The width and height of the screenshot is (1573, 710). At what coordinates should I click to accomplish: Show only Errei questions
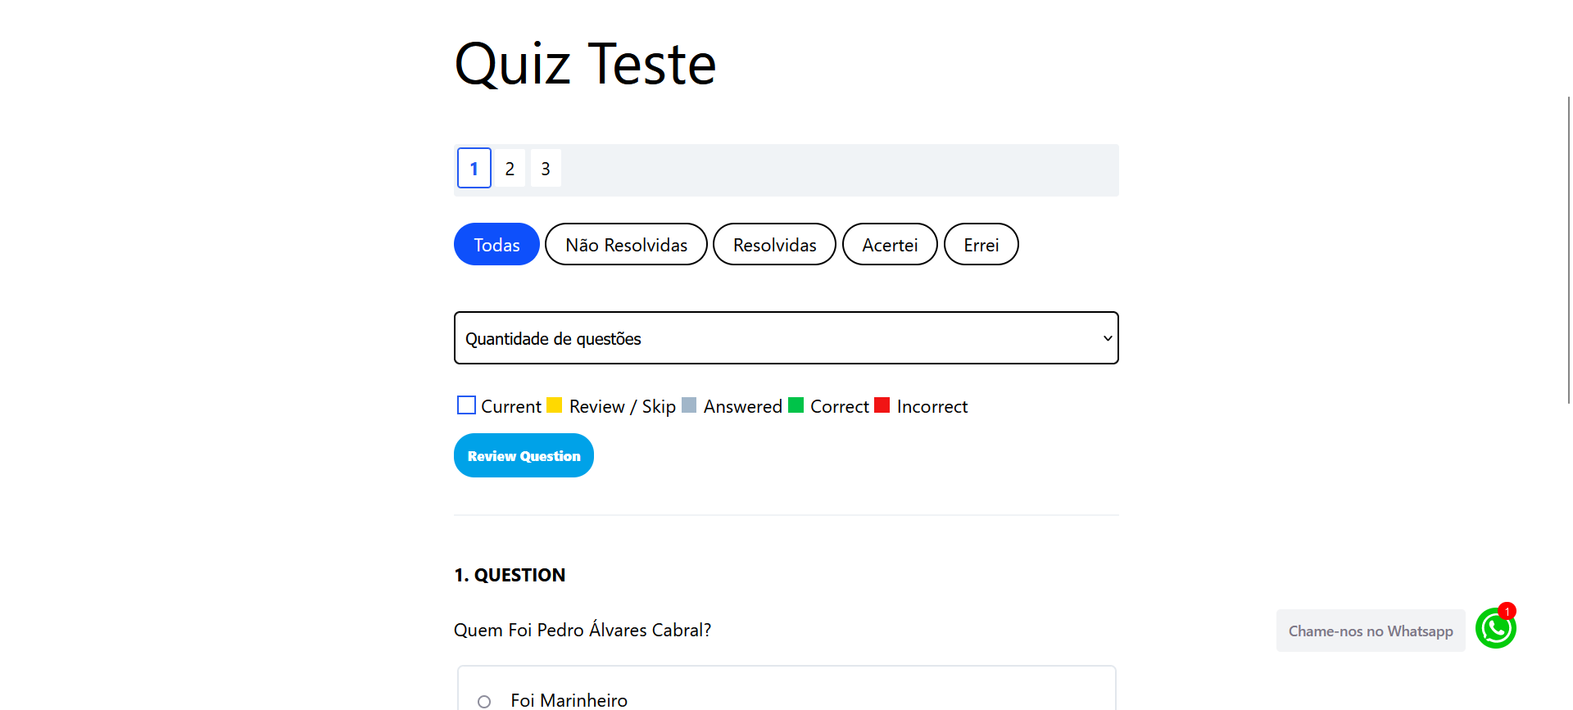981,245
